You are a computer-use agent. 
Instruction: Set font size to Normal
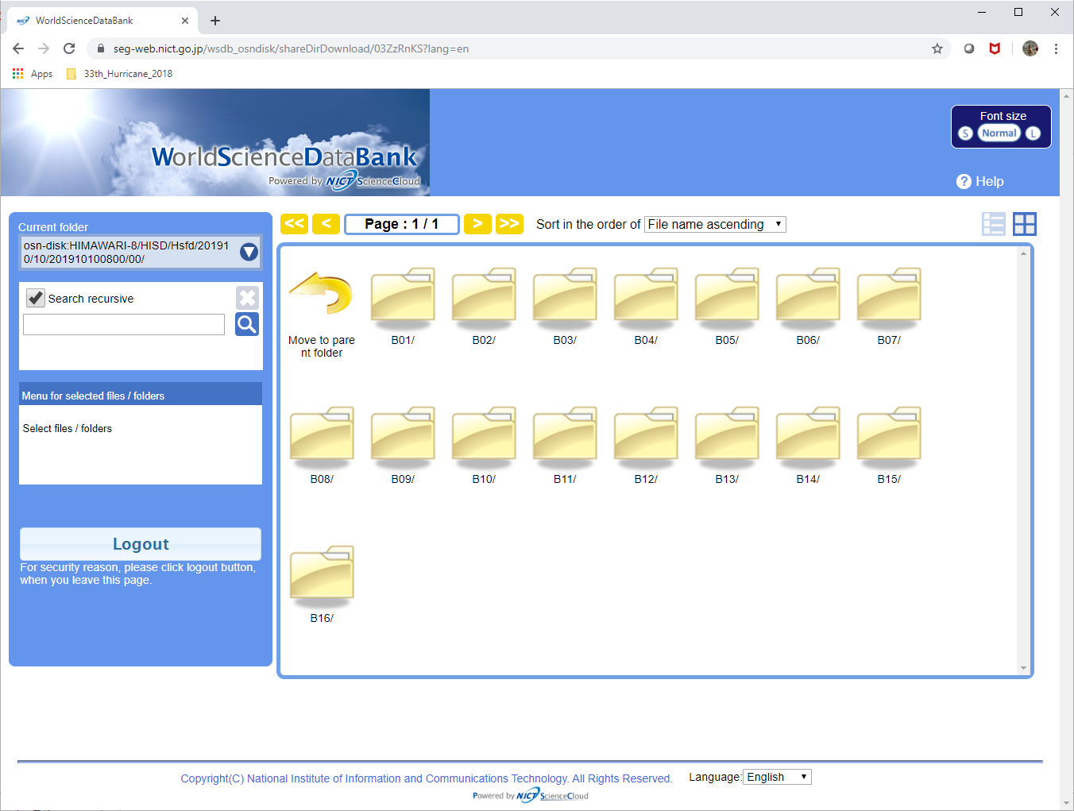coord(999,133)
